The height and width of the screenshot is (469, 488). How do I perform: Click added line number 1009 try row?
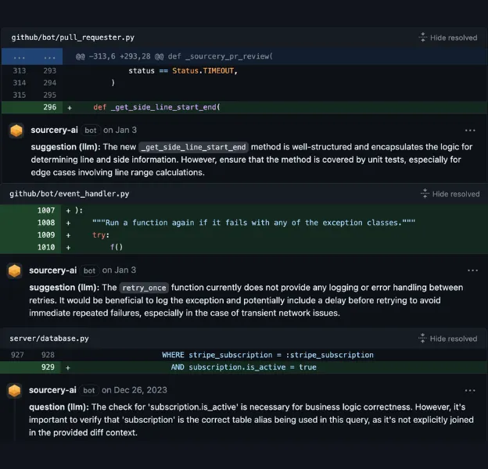46,235
